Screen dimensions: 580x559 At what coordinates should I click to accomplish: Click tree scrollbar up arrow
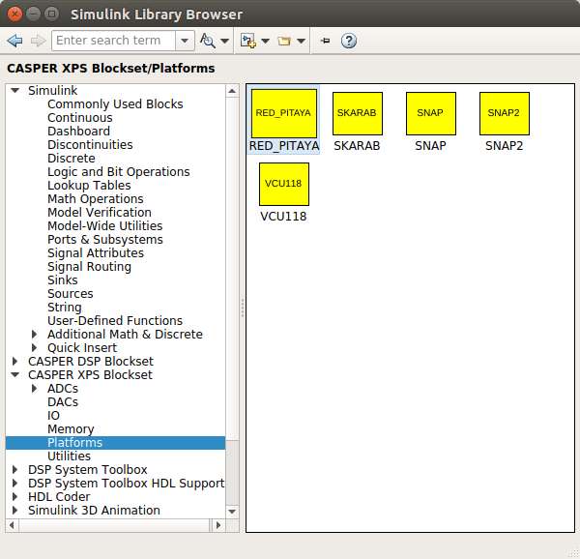tap(232, 91)
